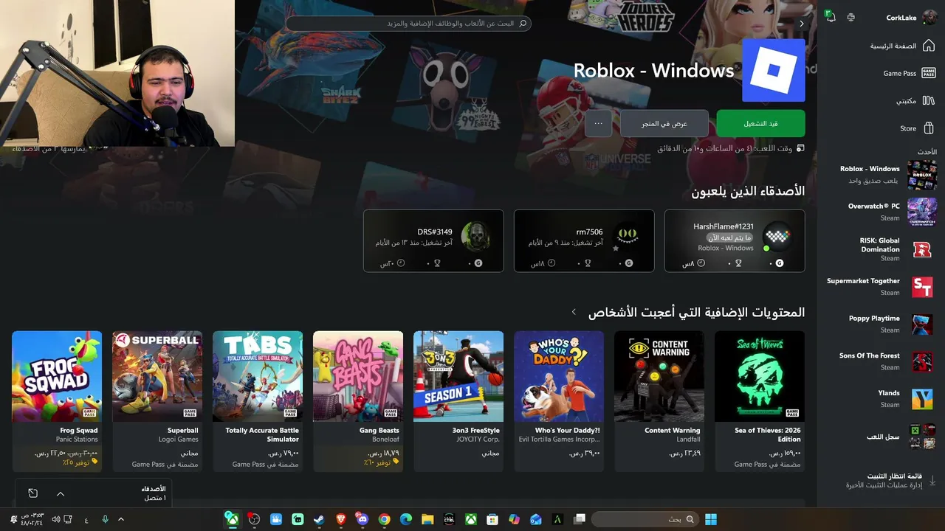Open the 3on3 FreeStyle game card
Image resolution: width=945 pixels, height=531 pixels.
pos(458,400)
